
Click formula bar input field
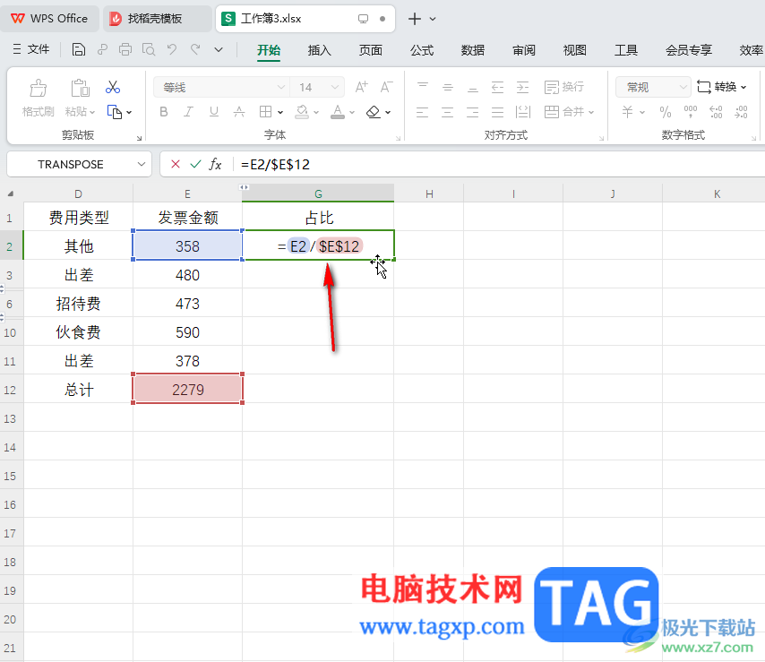(x=500, y=165)
